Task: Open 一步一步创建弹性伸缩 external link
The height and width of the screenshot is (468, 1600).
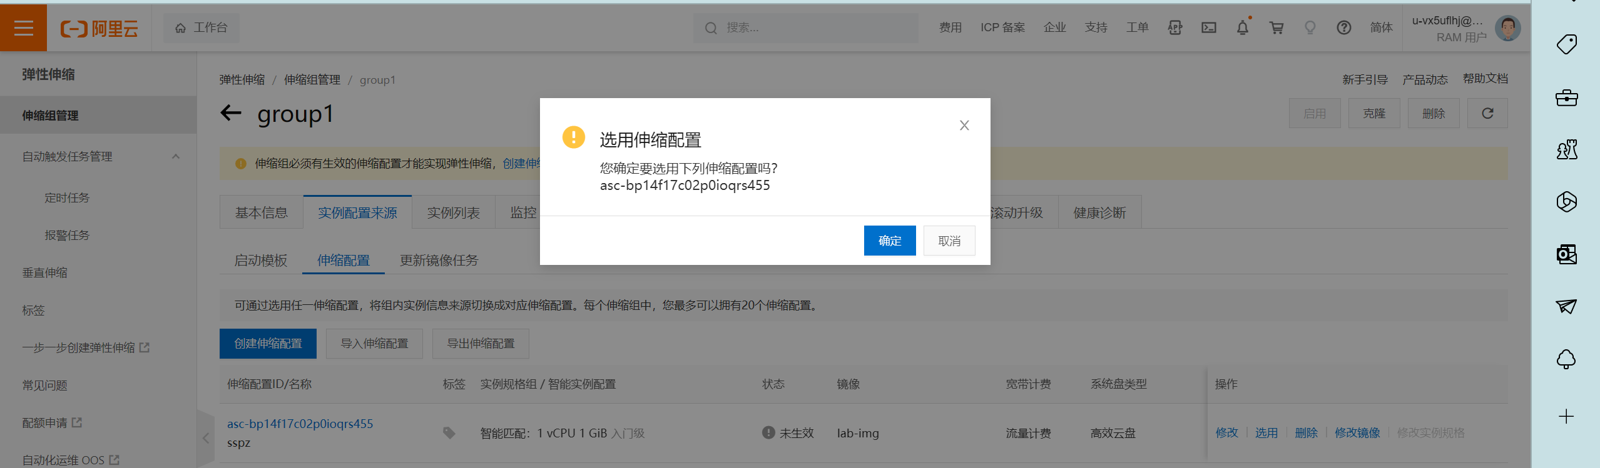Action: 86,347
